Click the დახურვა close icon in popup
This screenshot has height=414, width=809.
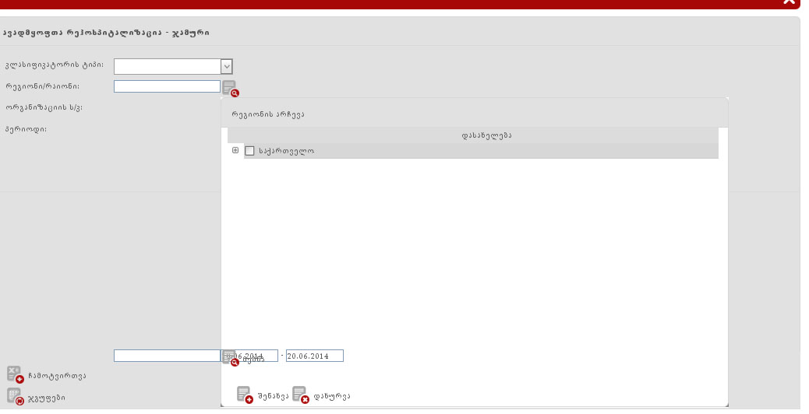click(300, 395)
